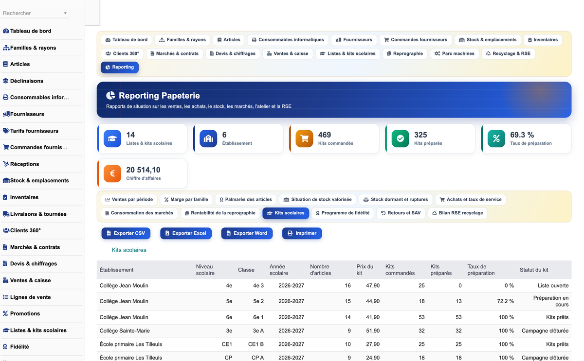Click the Commandes fournisseurs cart icon in sidebar
Image resolution: width=584 pixels, height=361 pixels.
(6, 147)
